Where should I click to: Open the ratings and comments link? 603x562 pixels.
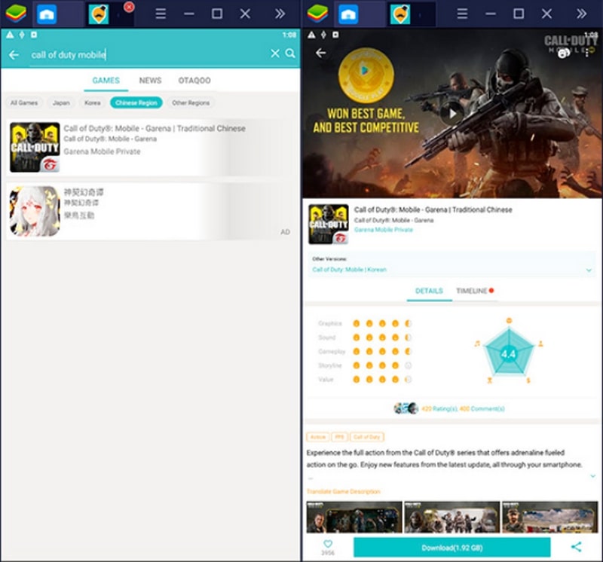tap(463, 408)
